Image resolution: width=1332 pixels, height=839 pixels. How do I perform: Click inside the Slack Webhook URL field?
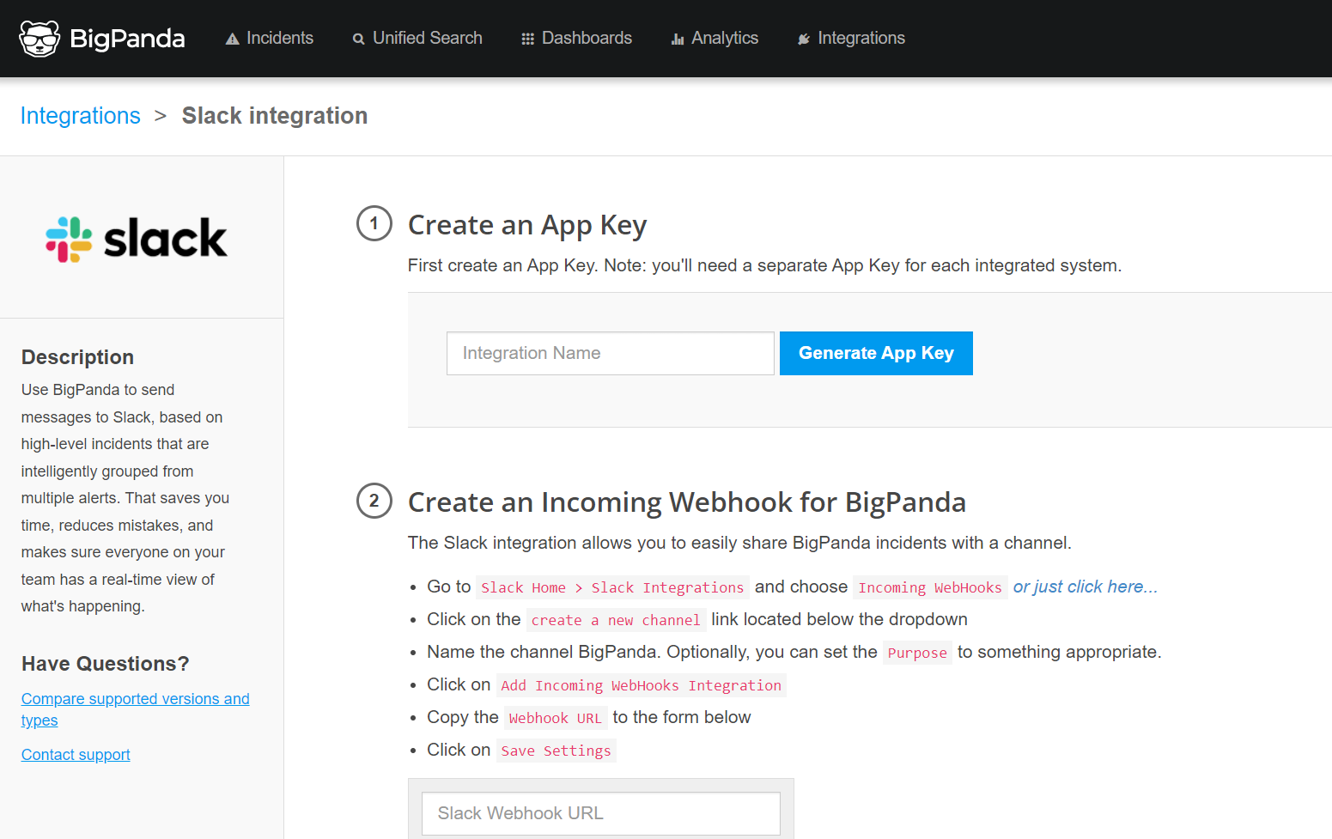pyautogui.click(x=600, y=813)
